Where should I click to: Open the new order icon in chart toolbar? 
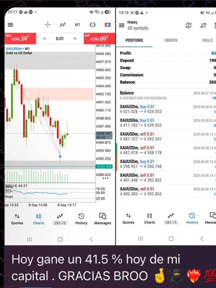coord(108,24)
